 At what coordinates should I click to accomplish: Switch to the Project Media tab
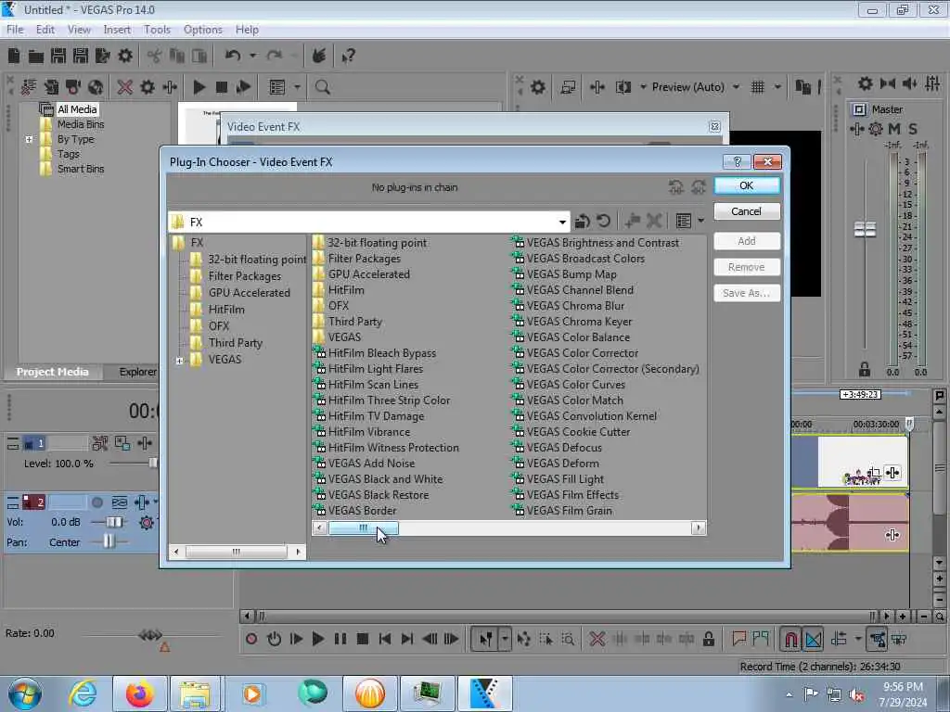tap(52, 372)
